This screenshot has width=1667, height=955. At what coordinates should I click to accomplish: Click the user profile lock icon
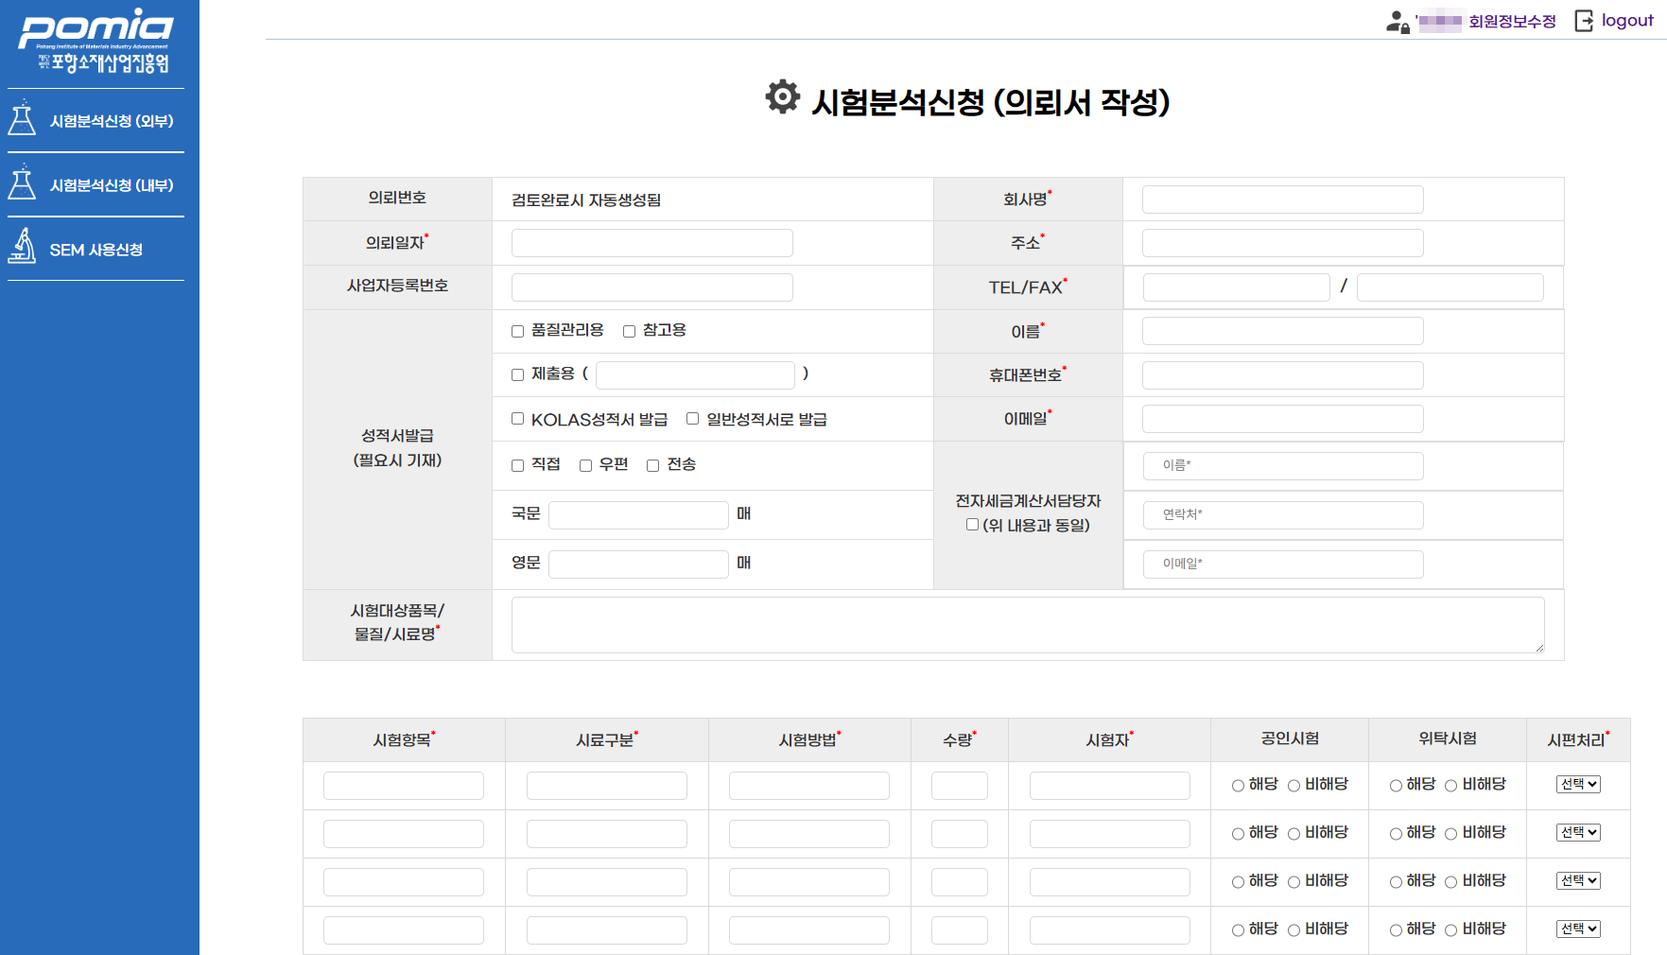pyautogui.click(x=1398, y=22)
